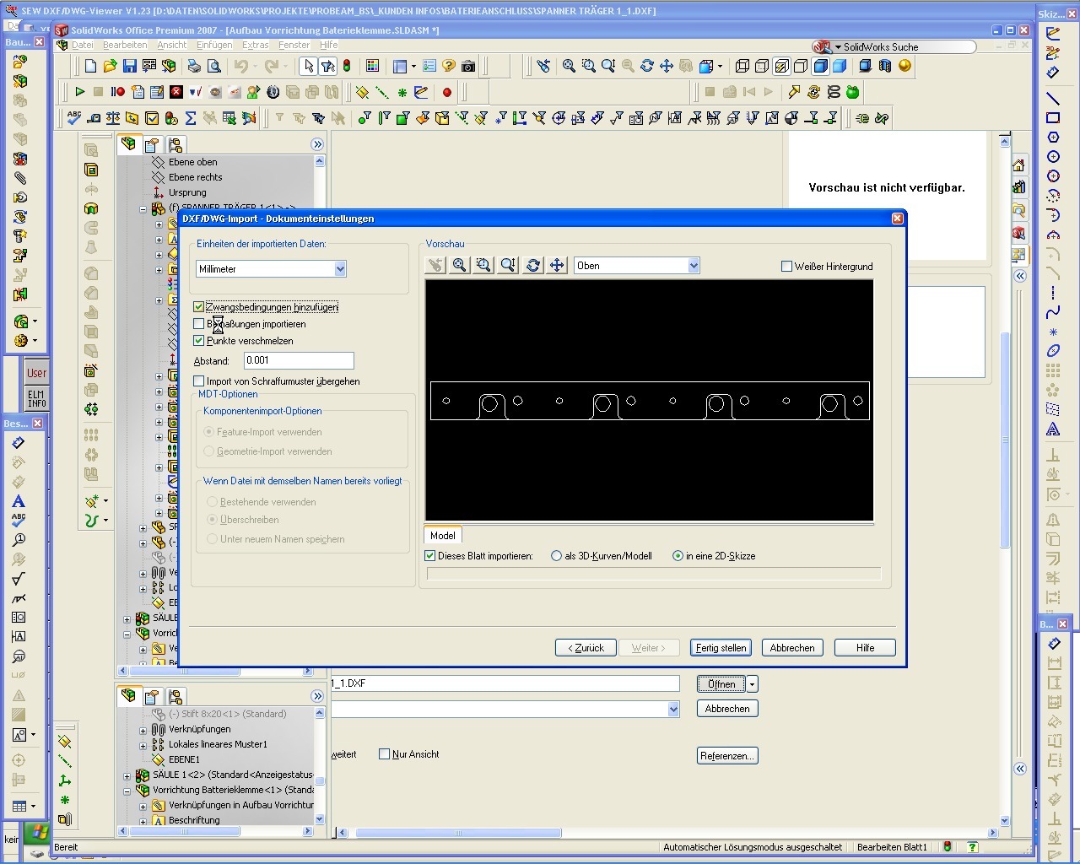Click the Pan view icon in main toolbar
Image resolution: width=1080 pixels, height=864 pixels.
coord(667,66)
